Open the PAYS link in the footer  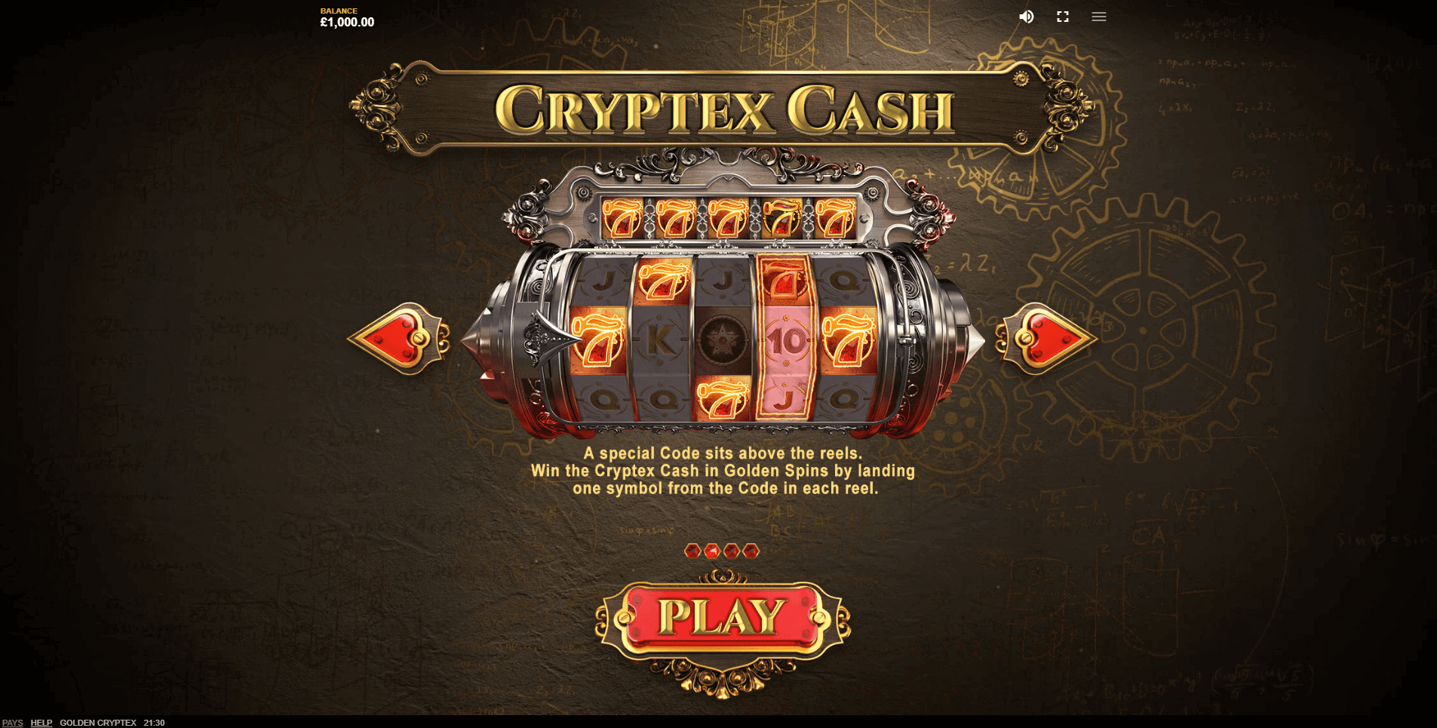tap(12, 723)
